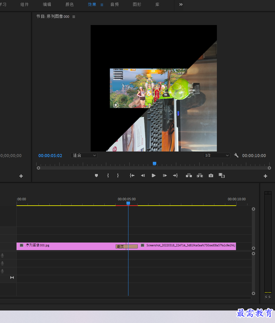Show more workspaces with double chevron
Image resolution: width=275 pixels, height=323 pixels.
click(181, 4)
